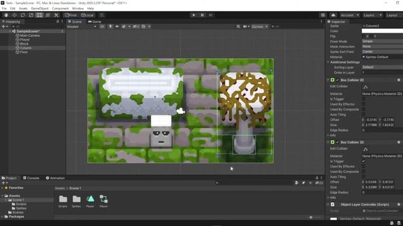The height and width of the screenshot is (226, 403).
Task: Select the Transform tool
Action: tap(48, 15)
